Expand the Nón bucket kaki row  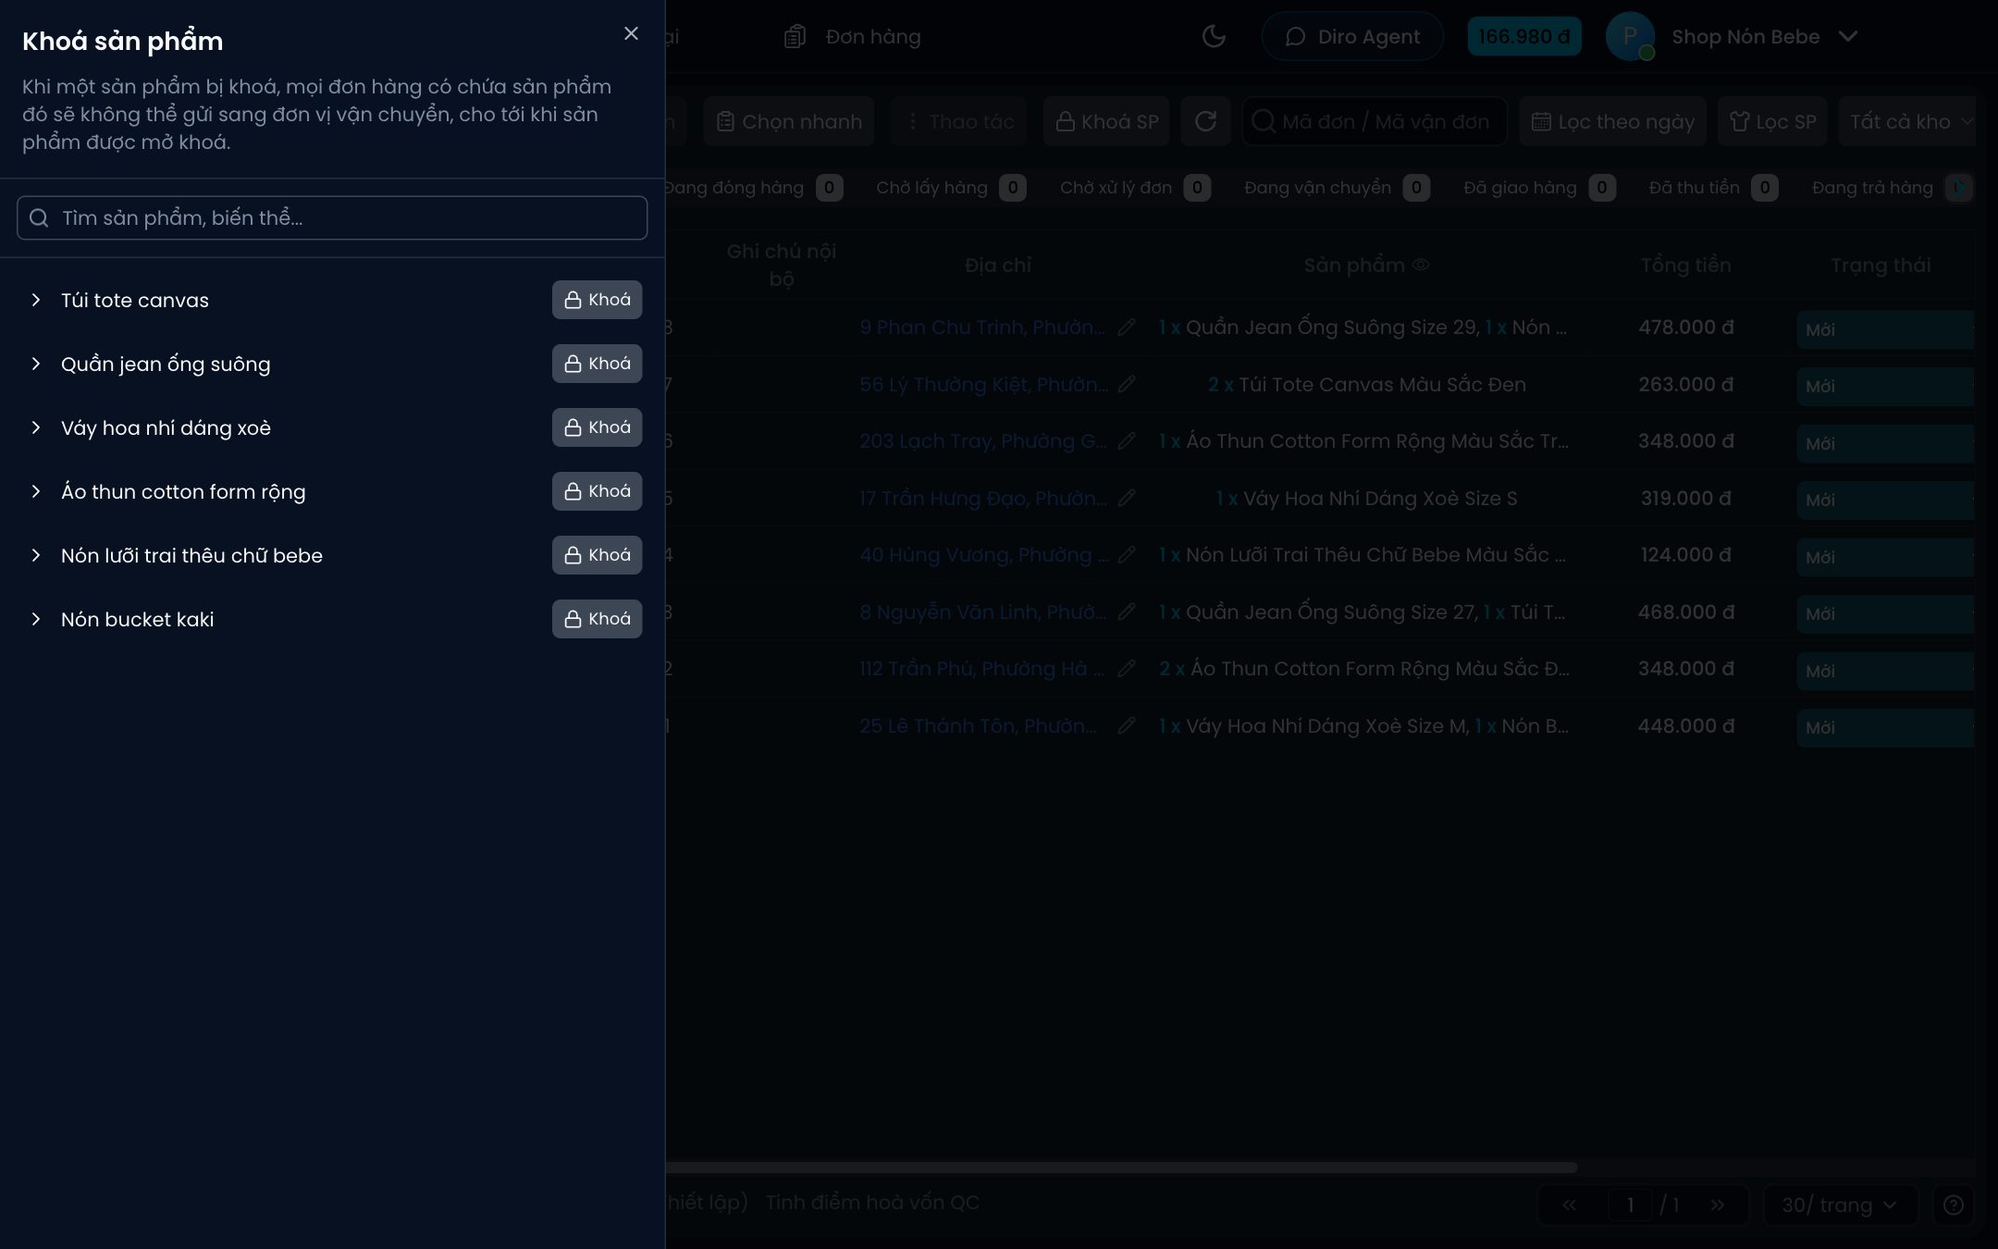click(x=36, y=619)
